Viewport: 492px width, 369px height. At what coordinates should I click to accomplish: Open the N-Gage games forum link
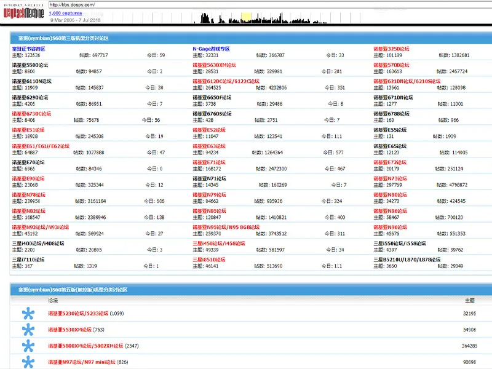click(x=211, y=49)
